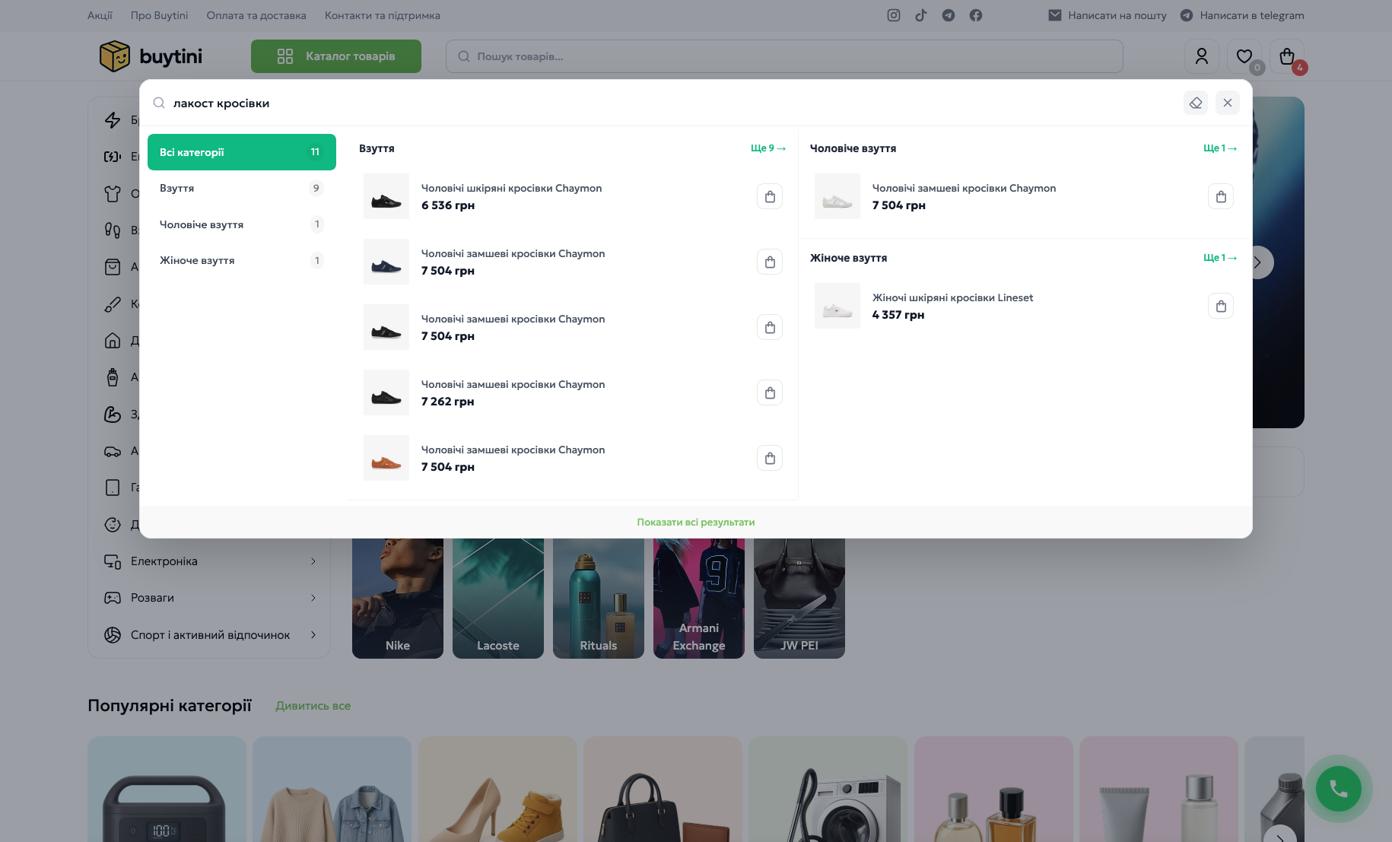Screen dimensions: 1392x842
Task: Open the Facebook social icon
Action: pos(976,15)
